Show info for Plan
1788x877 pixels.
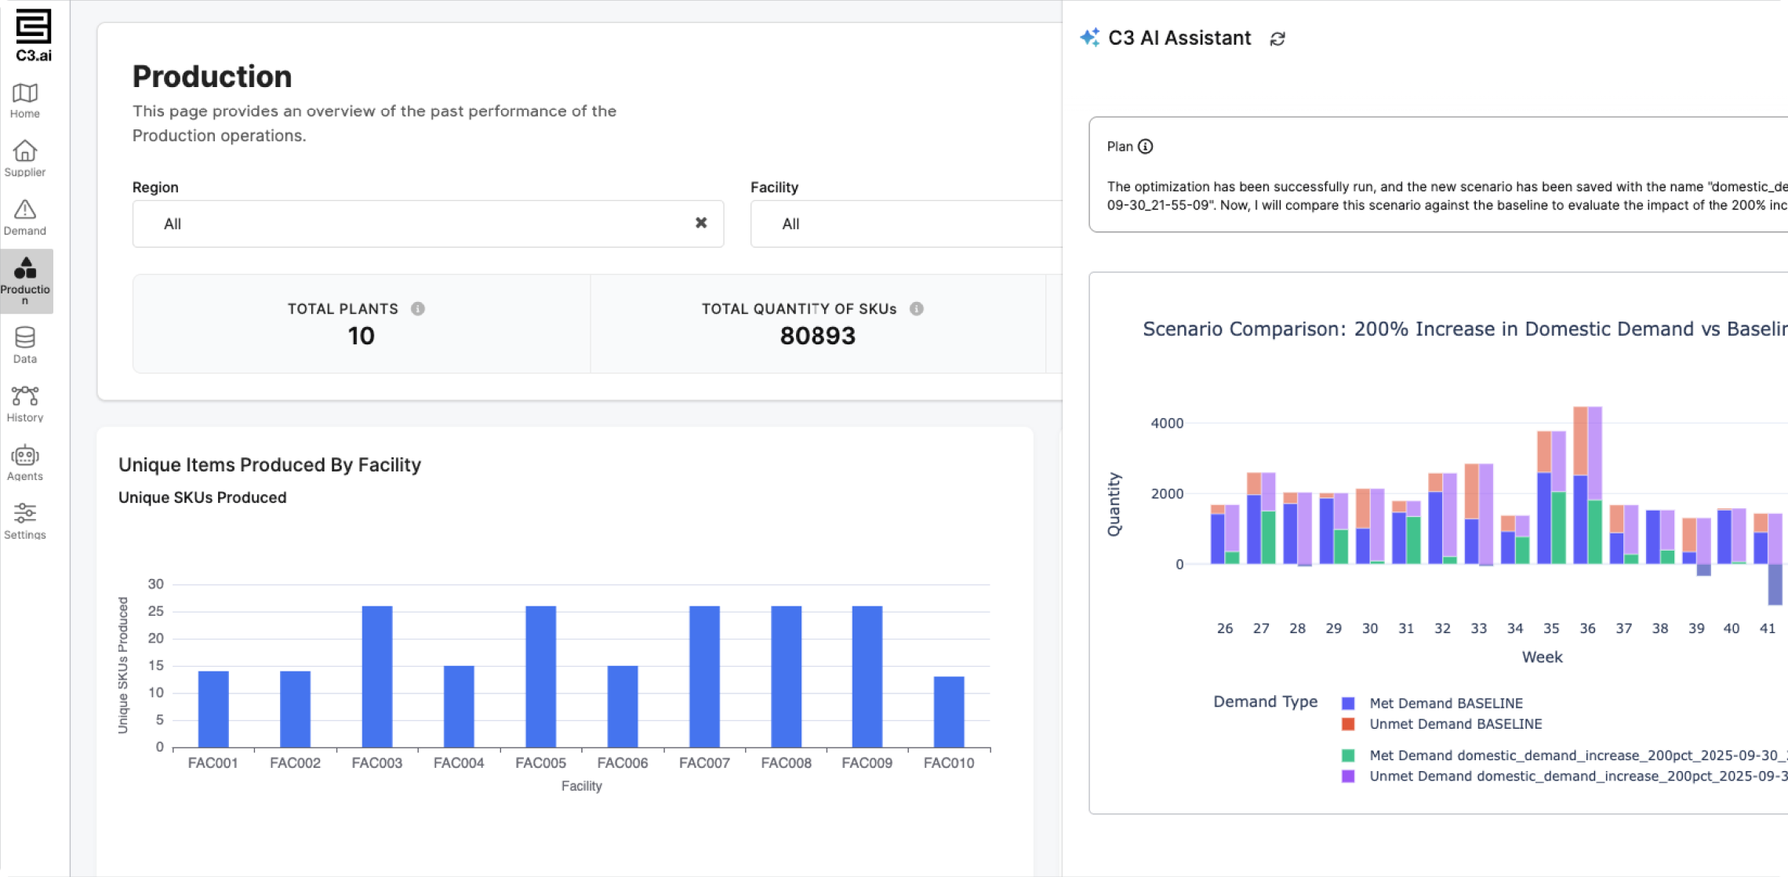click(x=1146, y=147)
